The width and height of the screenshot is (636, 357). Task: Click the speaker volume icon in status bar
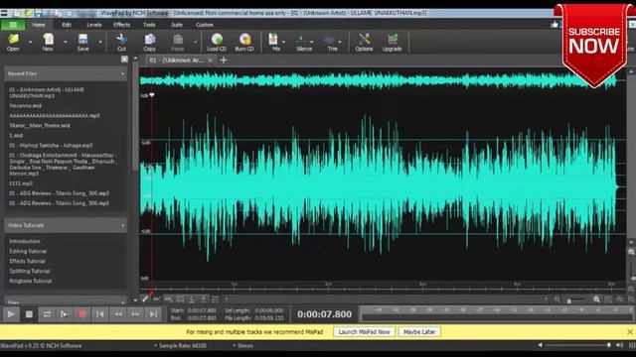click(x=619, y=345)
